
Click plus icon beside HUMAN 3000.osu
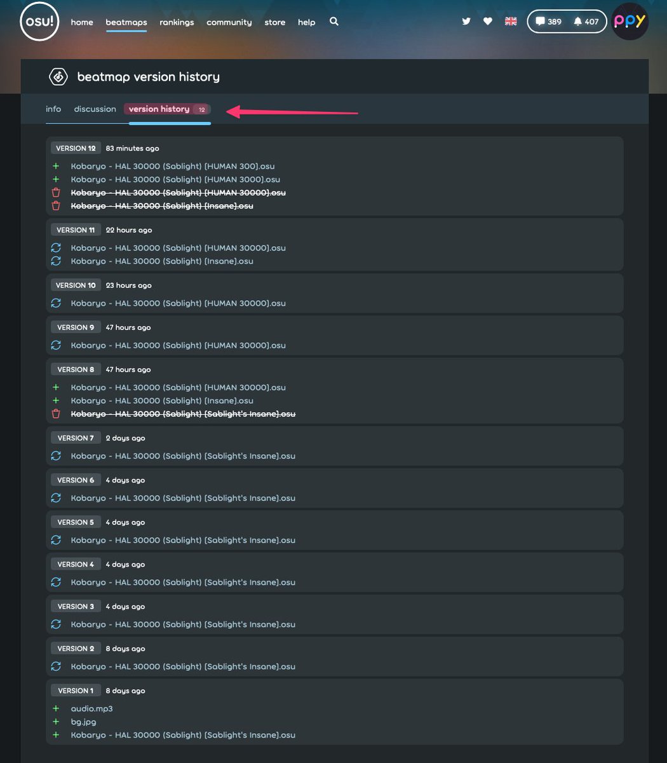(x=56, y=179)
